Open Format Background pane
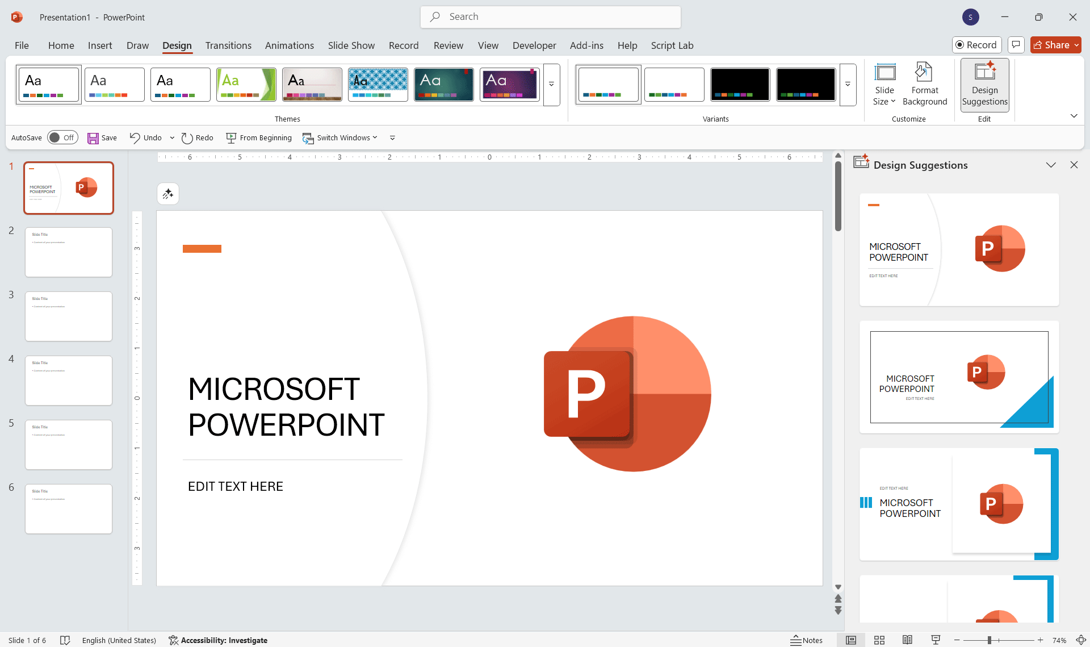This screenshot has width=1090, height=647. coord(925,84)
